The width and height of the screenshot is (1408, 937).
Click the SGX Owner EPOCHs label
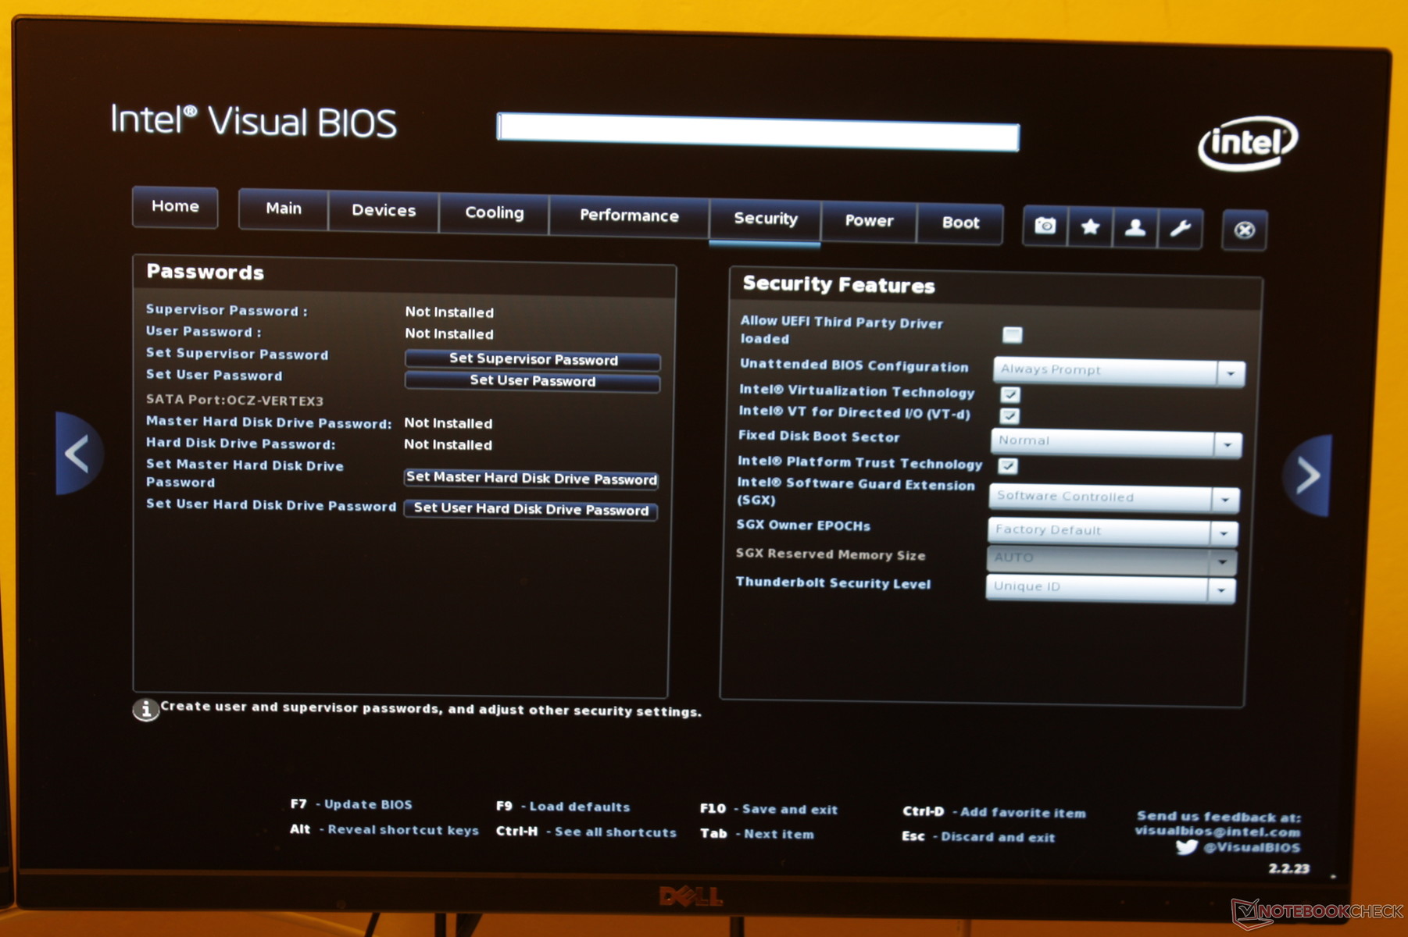click(803, 526)
